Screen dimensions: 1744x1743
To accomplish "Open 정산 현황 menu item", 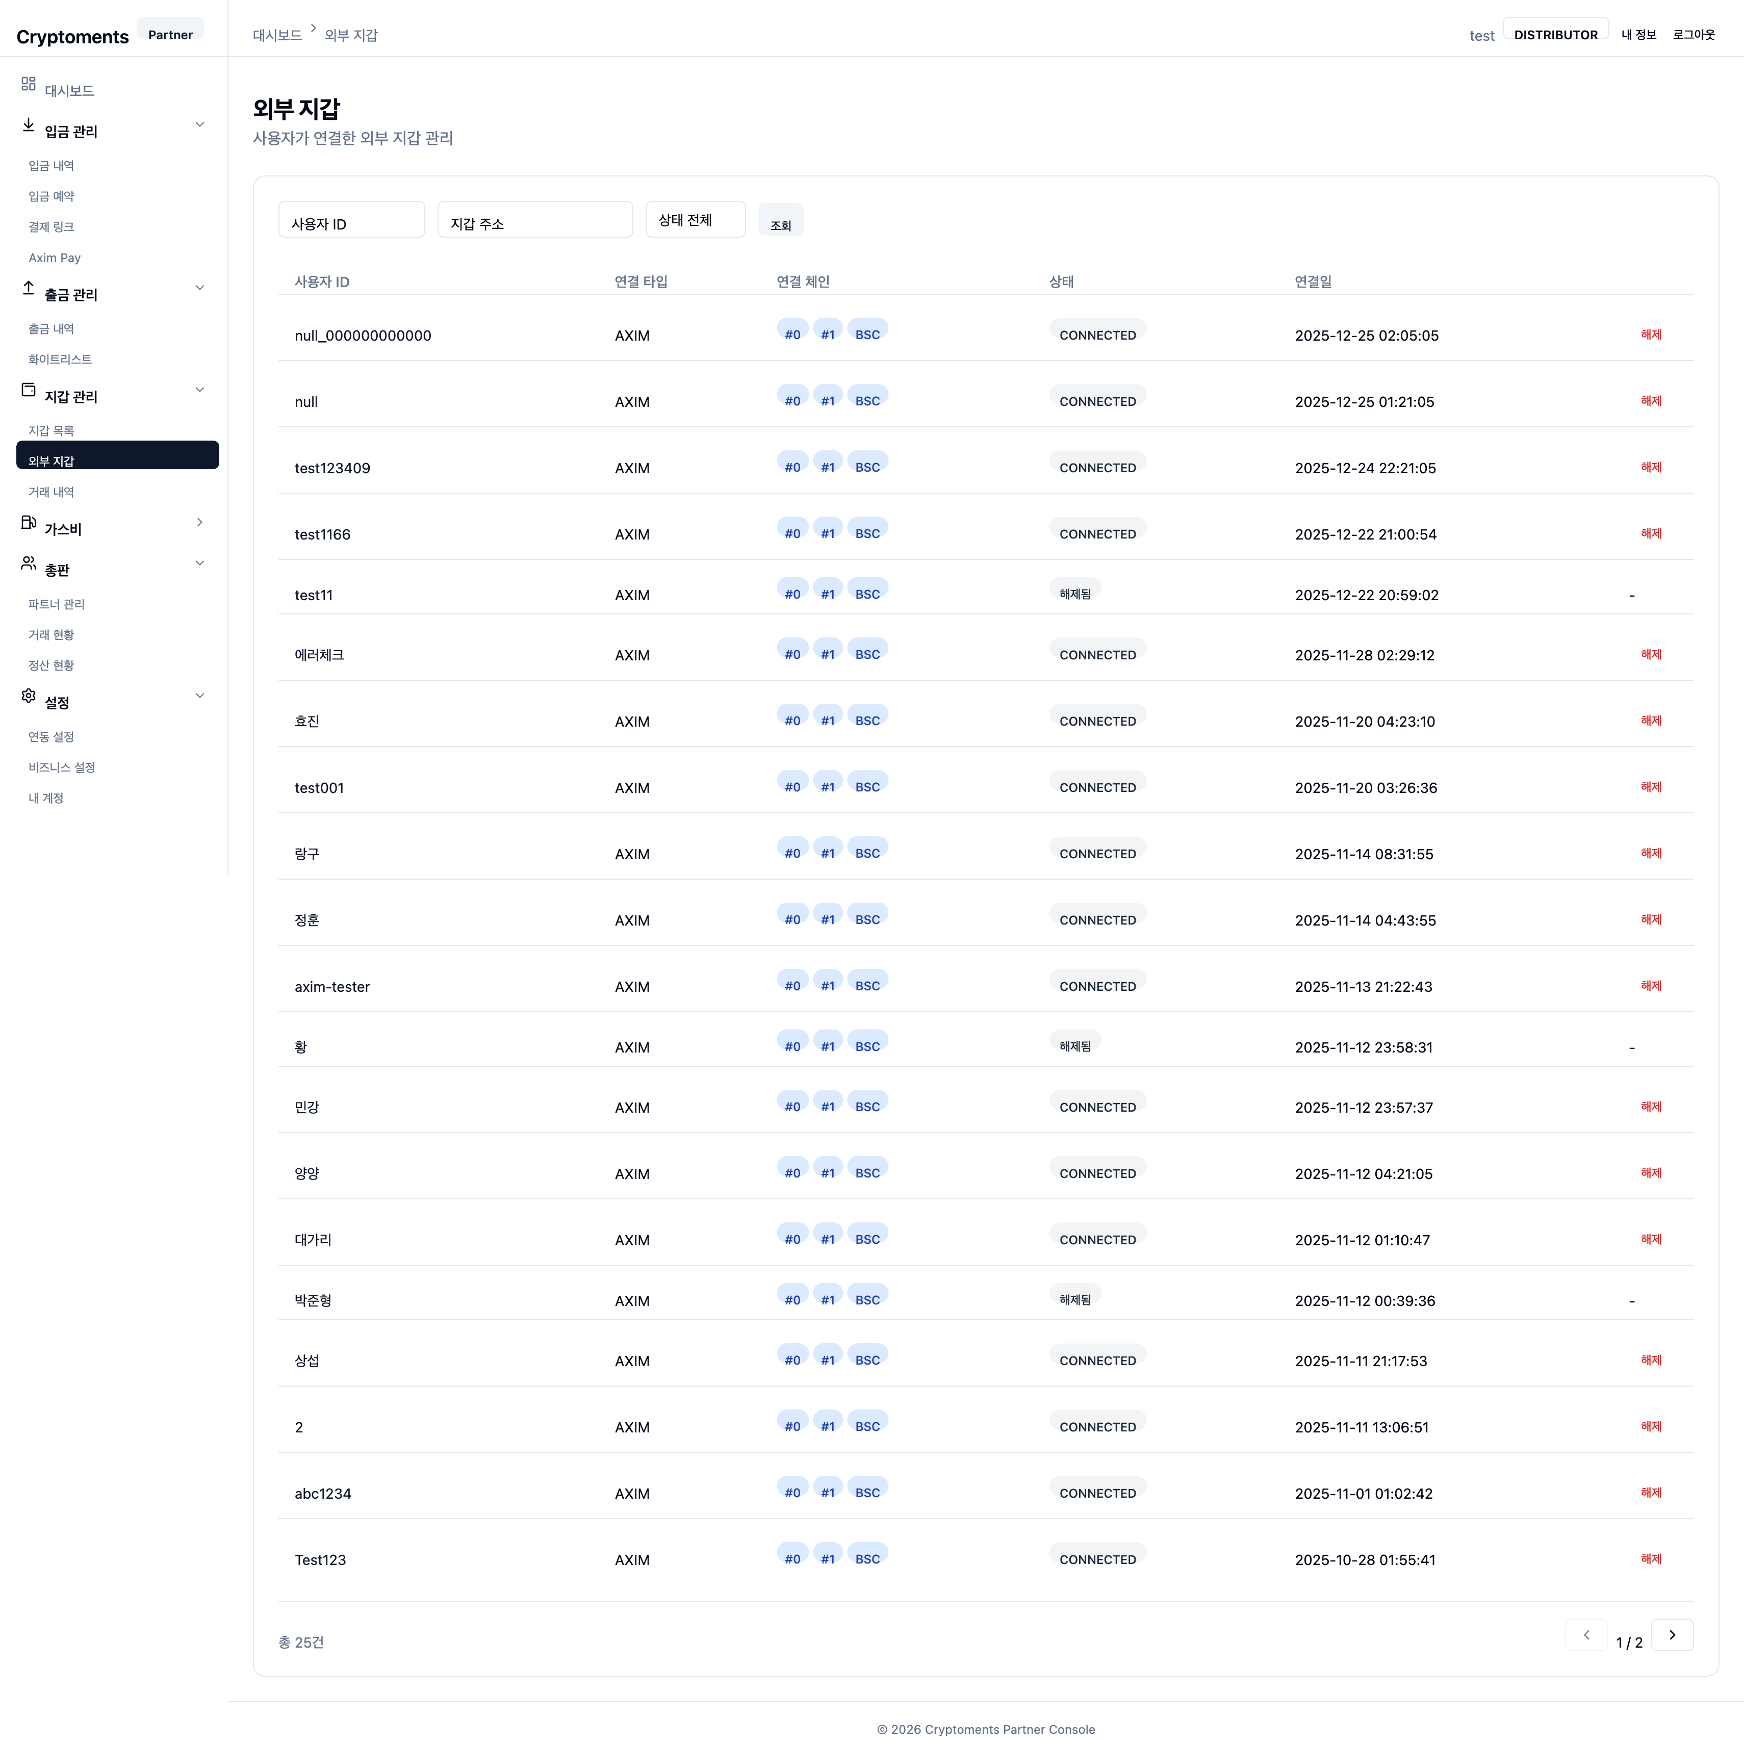I will pyautogui.click(x=52, y=665).
